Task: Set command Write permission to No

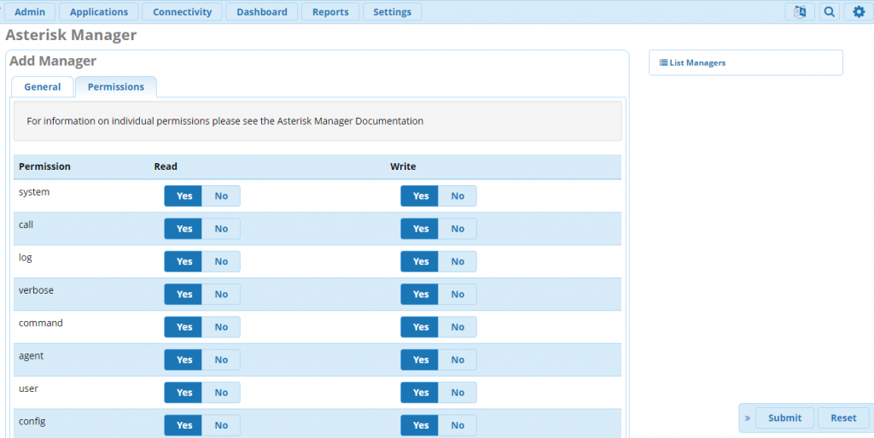Action: click(457, 327)
